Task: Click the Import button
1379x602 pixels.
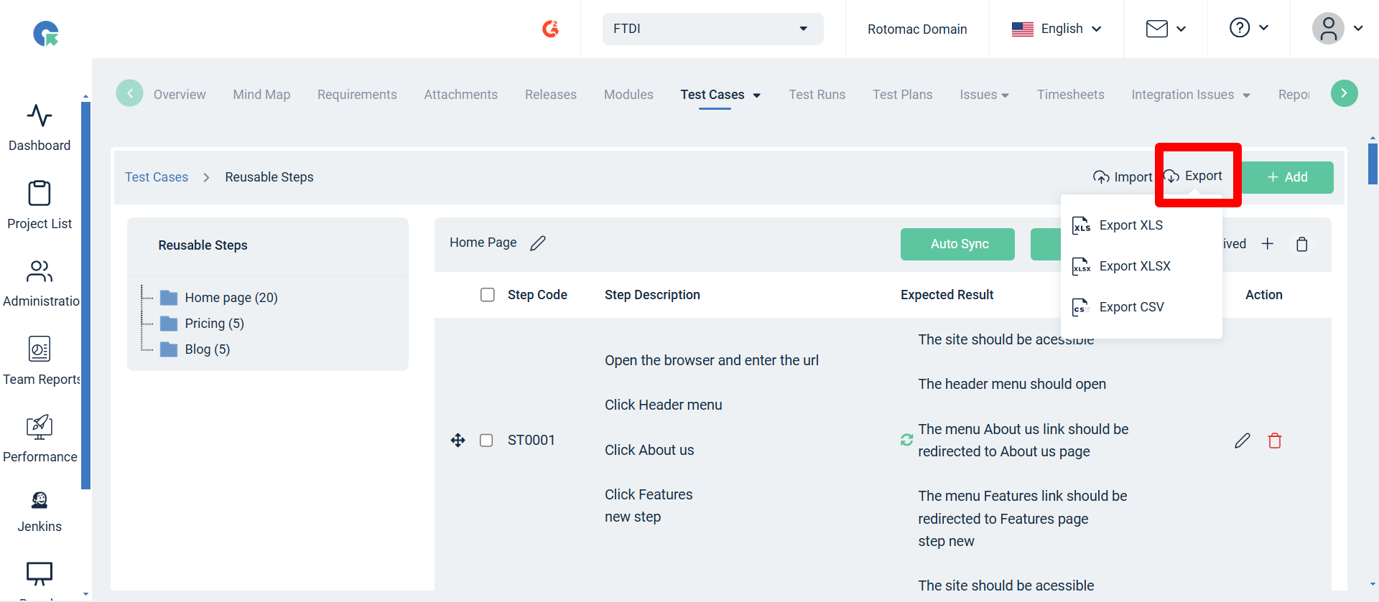Action: pos(1123,177)
